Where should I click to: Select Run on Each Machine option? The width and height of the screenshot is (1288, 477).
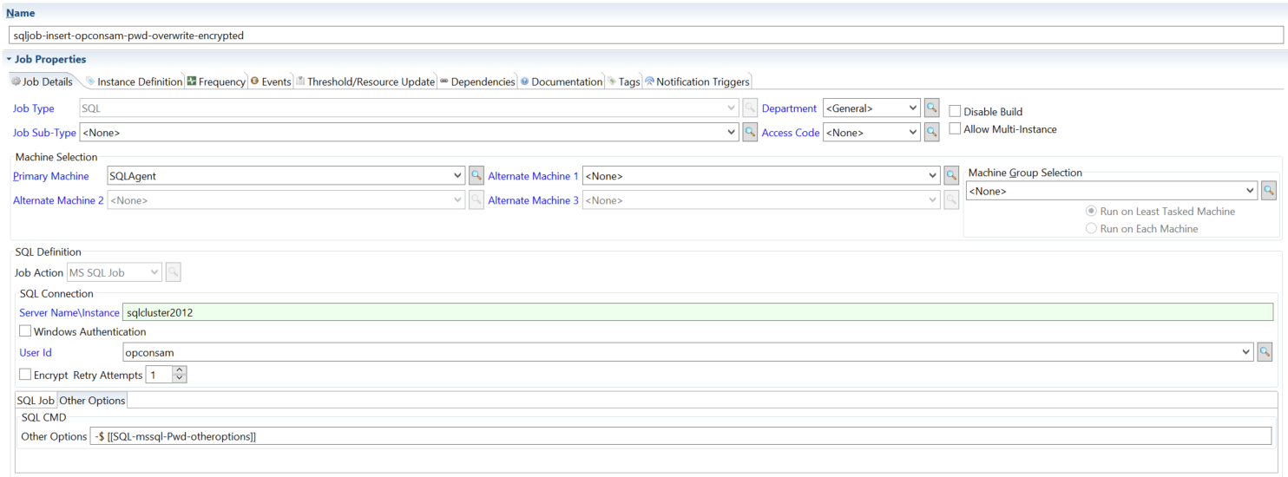1091,229
